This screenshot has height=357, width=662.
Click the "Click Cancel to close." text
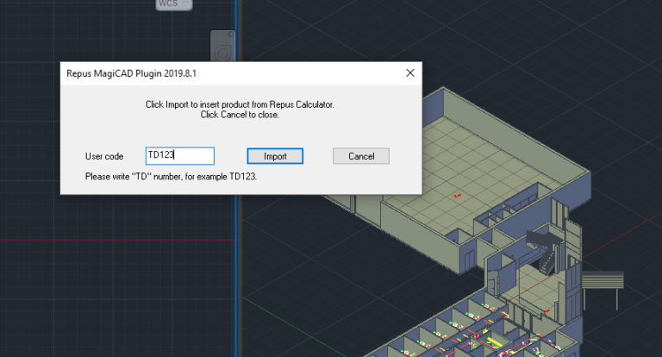(x=240, y=115)
